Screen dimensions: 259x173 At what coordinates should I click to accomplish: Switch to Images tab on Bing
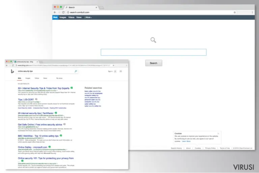click(28, 78)
